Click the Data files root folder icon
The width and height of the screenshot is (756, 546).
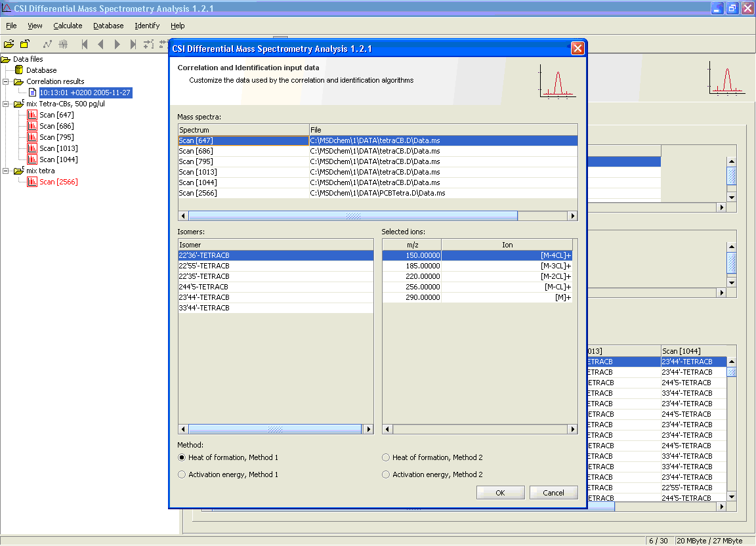pyautogui.click(x=7, y=59)
